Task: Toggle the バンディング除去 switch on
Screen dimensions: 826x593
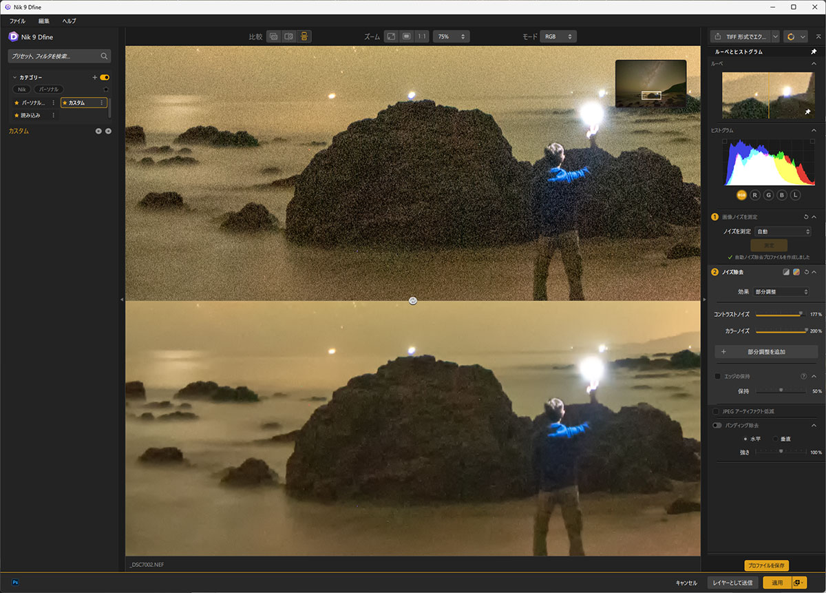Action: pos(717,426)
